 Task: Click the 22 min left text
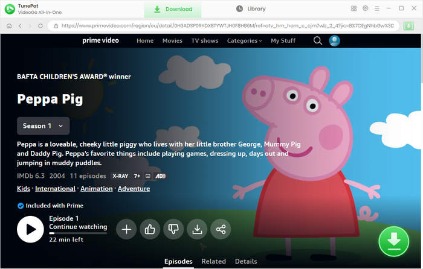[66, 239]
